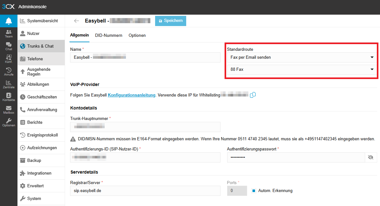Open the Fax per Email senden dropdown
This screenshot has width=380, height=206.
[x=301, y=57]
